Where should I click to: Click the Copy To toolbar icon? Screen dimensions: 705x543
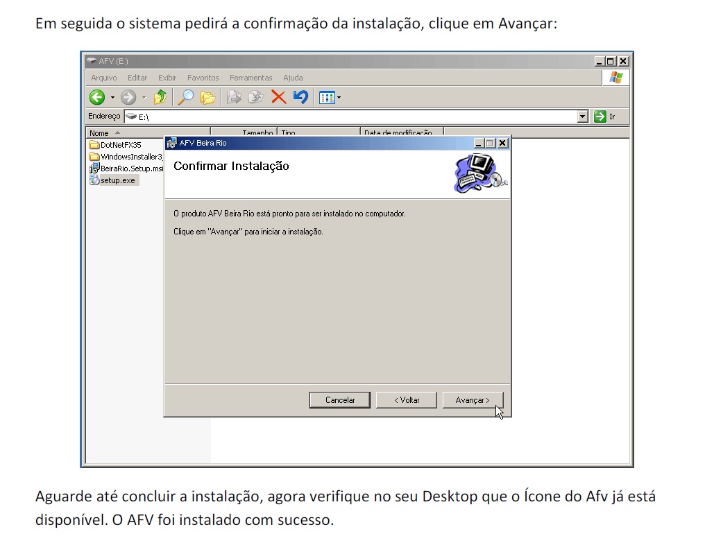click(256, 97)
